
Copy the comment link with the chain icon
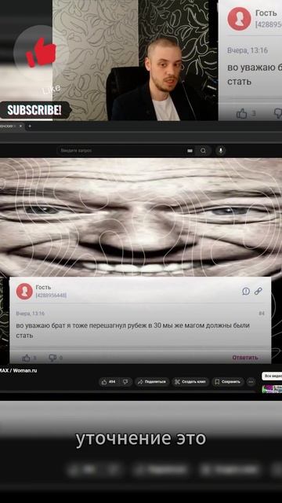(258, 291)
